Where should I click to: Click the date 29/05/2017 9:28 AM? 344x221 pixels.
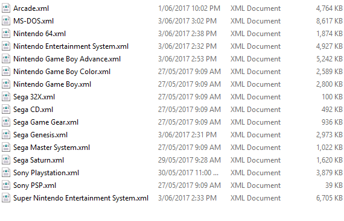click(190, 160)
